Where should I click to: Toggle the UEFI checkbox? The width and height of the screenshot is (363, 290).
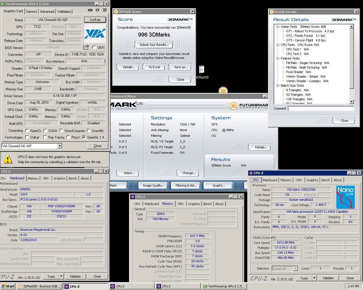coord(94,48)
